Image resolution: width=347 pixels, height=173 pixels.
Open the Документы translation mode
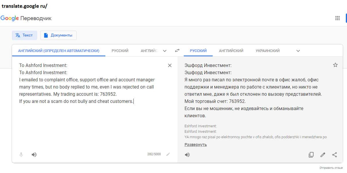[x=58, y=35]
